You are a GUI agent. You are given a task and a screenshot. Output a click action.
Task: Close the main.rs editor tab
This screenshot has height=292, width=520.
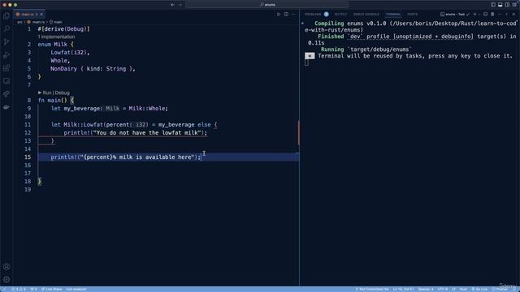pos(41,15)
